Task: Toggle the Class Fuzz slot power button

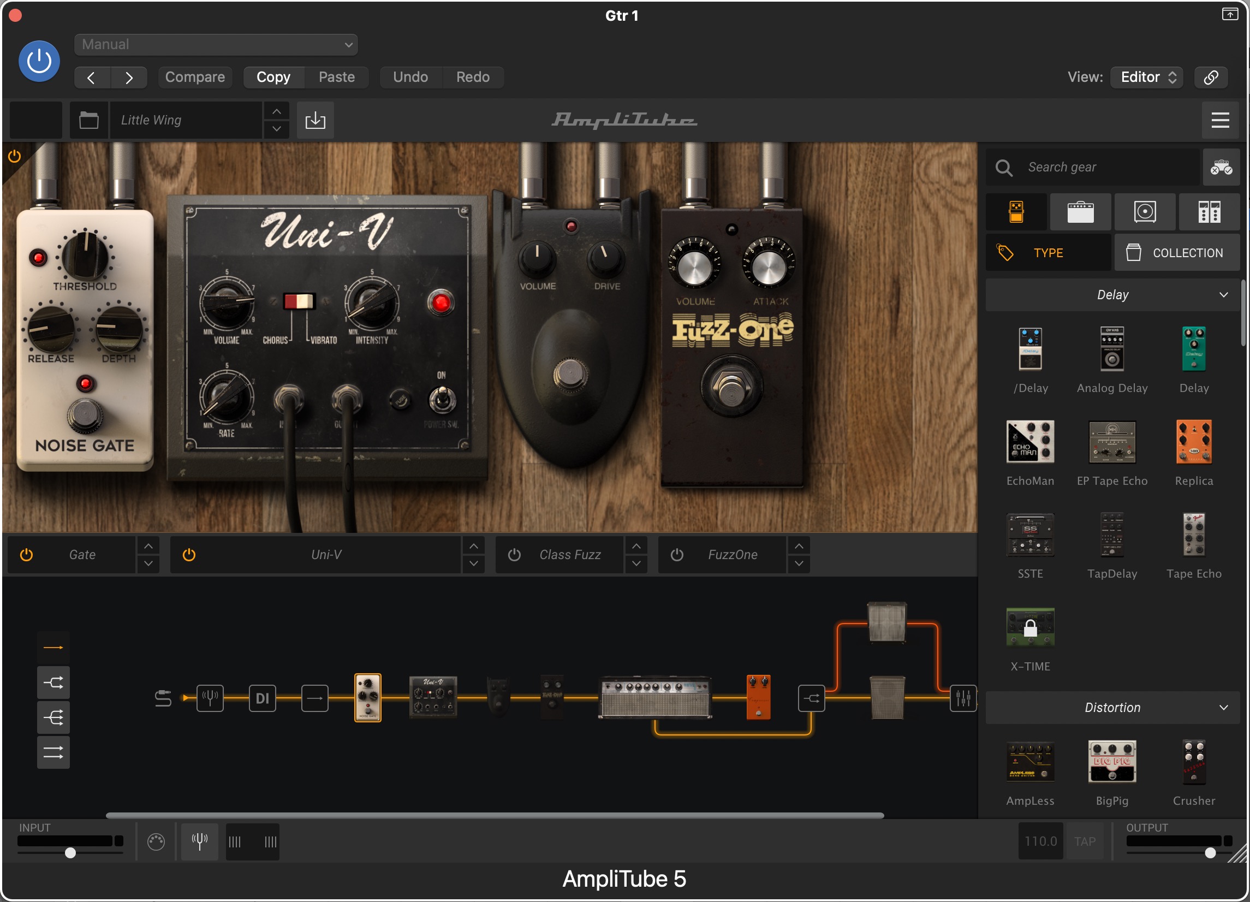Action: pyautogui.click(x=514, y=555)
